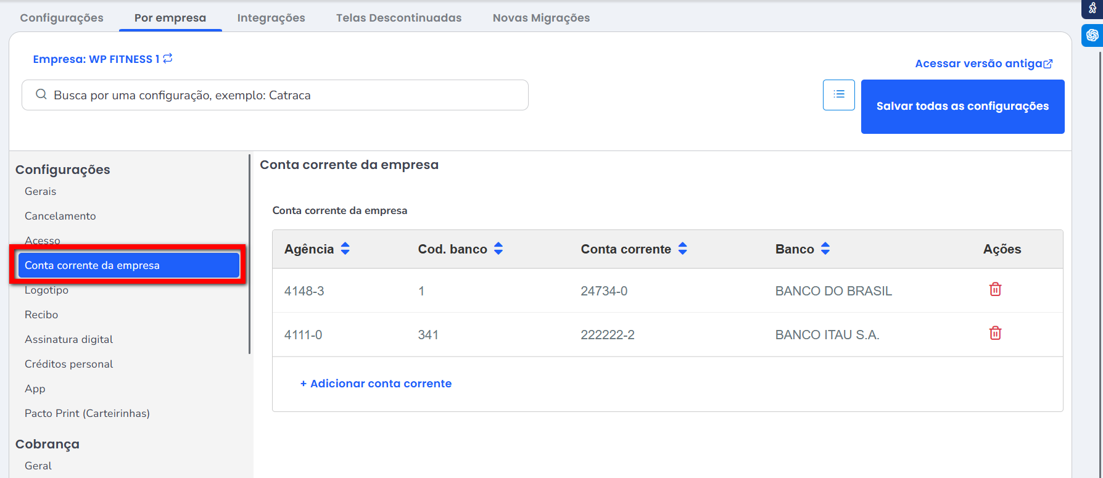The width and height of the screenshot is (1103, 478).
Task: Click the list view icon button
Action: 838,95
